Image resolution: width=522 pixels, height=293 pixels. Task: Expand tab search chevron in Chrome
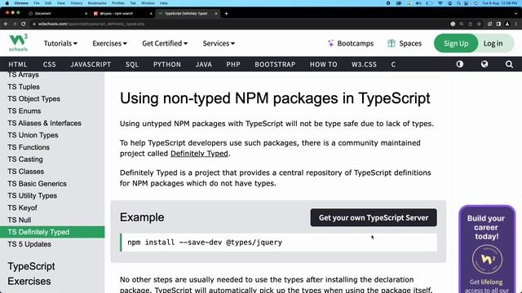516,14
